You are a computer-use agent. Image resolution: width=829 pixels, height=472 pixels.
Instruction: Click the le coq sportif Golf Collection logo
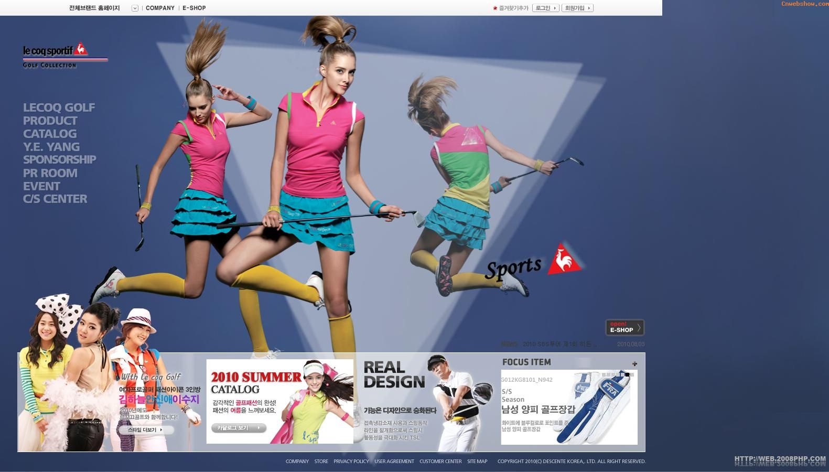click(64, 55)
